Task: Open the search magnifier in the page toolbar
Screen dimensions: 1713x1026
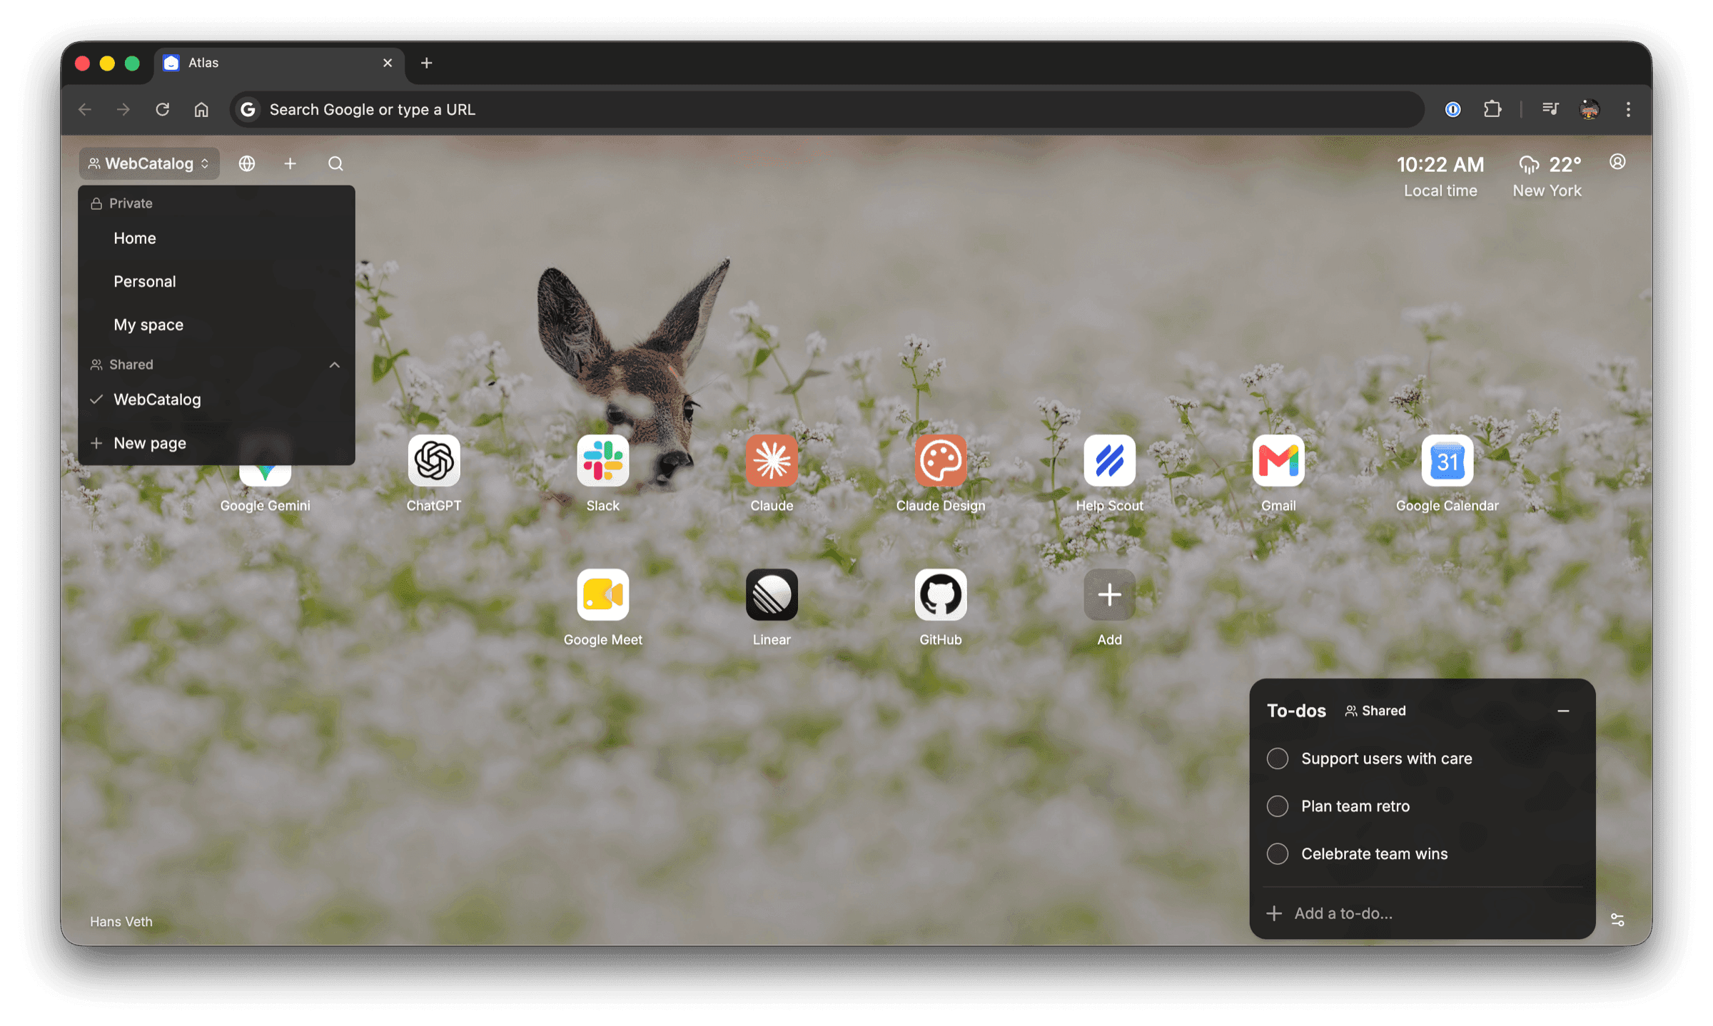Action: coord(335,163)
